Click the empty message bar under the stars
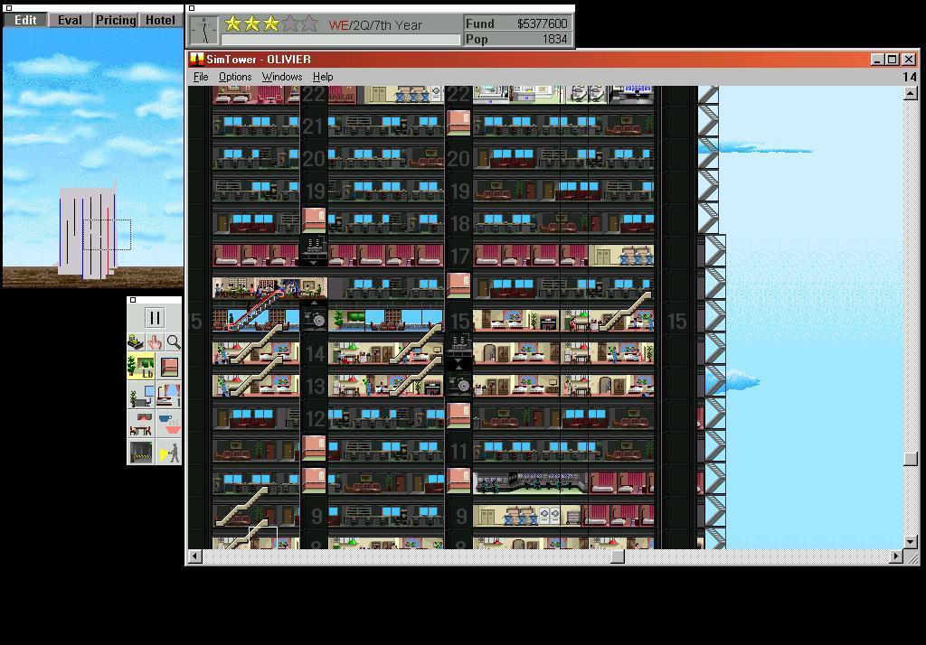The width and height of the screenshot is (926, 645). coord(340,40)
